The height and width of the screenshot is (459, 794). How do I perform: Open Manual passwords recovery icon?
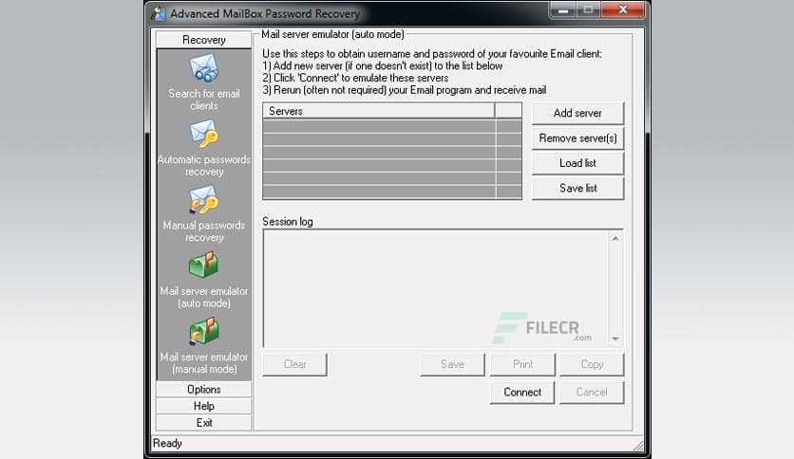[x=204, y=200]
